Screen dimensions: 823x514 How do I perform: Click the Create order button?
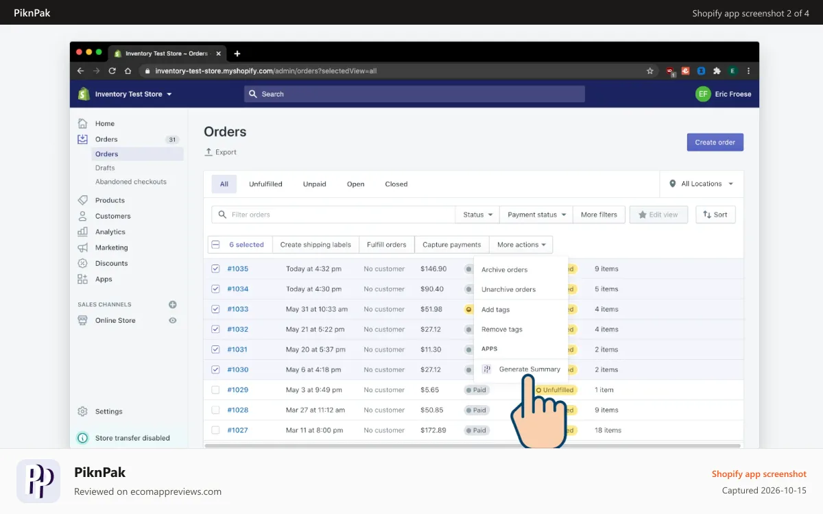click(x=715, y=142)
